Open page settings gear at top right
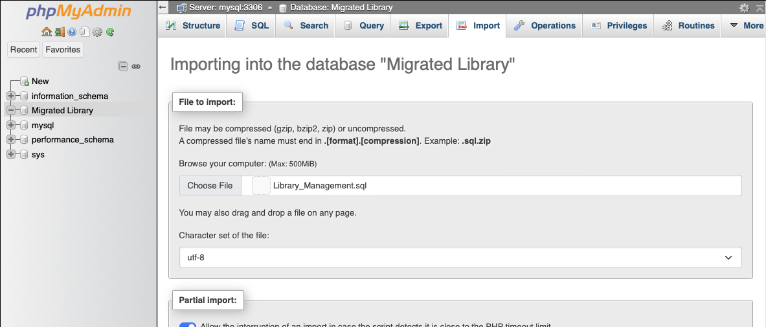This screenshot has height=327, width=766. (744, 8)
